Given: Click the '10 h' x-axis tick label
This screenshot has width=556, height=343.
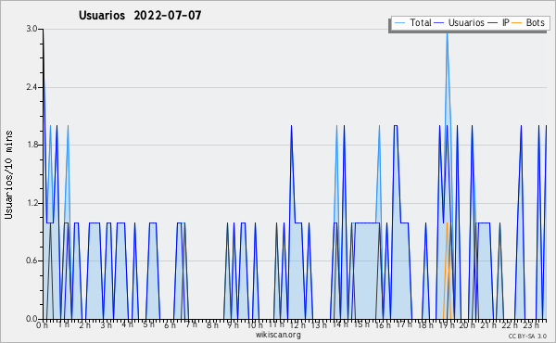Looking at the screenshot, I should [x=255, y=325].
